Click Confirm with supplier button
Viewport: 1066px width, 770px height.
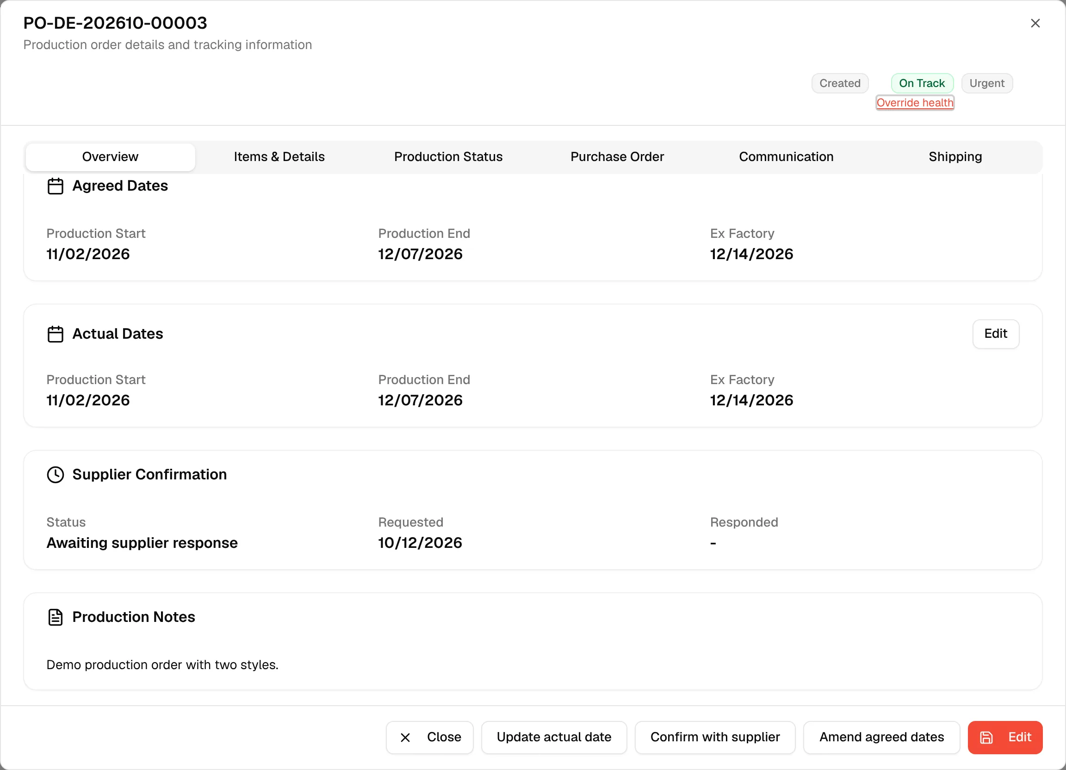click(715, 737)
